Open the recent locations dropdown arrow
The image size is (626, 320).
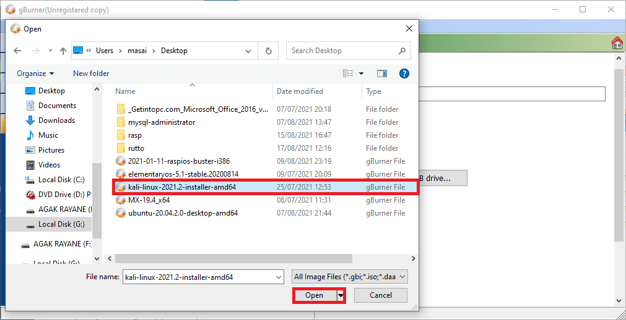point(50,51)
